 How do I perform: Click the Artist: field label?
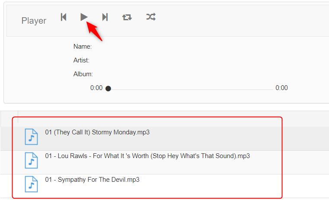[81, 60]
